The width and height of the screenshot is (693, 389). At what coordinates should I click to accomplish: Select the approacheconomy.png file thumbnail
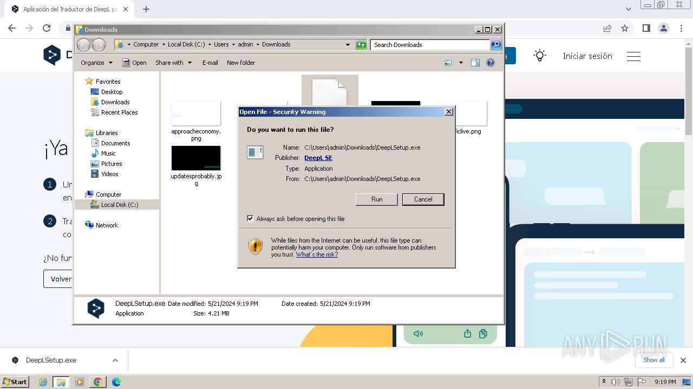click(x=196, y=113)
